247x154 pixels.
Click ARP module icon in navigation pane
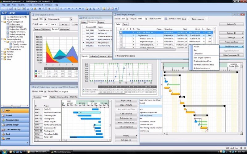3,111
